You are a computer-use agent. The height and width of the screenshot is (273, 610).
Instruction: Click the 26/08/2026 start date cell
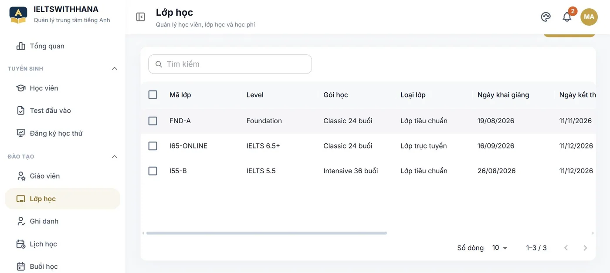click(496, 171)
